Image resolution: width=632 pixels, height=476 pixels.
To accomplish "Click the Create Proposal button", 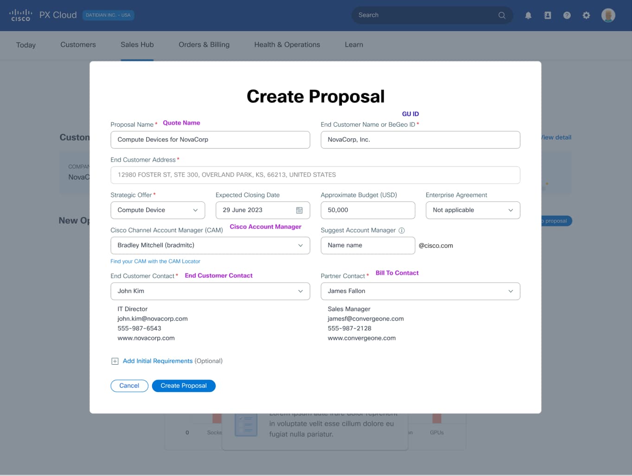I will coord(184,386).
